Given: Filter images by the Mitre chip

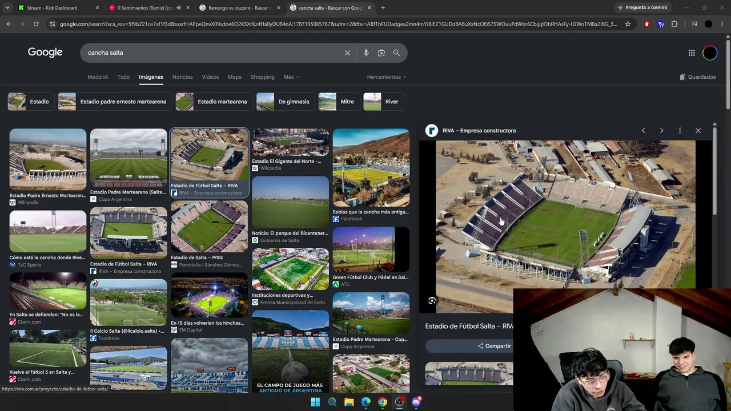Looking at the screenshot, I should pos(339,102).
